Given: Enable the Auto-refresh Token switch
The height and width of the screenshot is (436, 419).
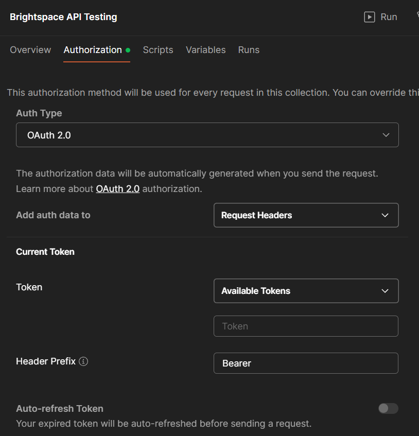Looking at the screenshot, I should [x=388, y=408].
